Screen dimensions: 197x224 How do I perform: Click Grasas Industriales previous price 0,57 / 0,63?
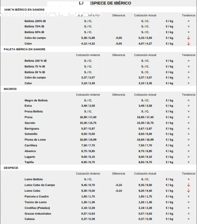click(88, 213)
